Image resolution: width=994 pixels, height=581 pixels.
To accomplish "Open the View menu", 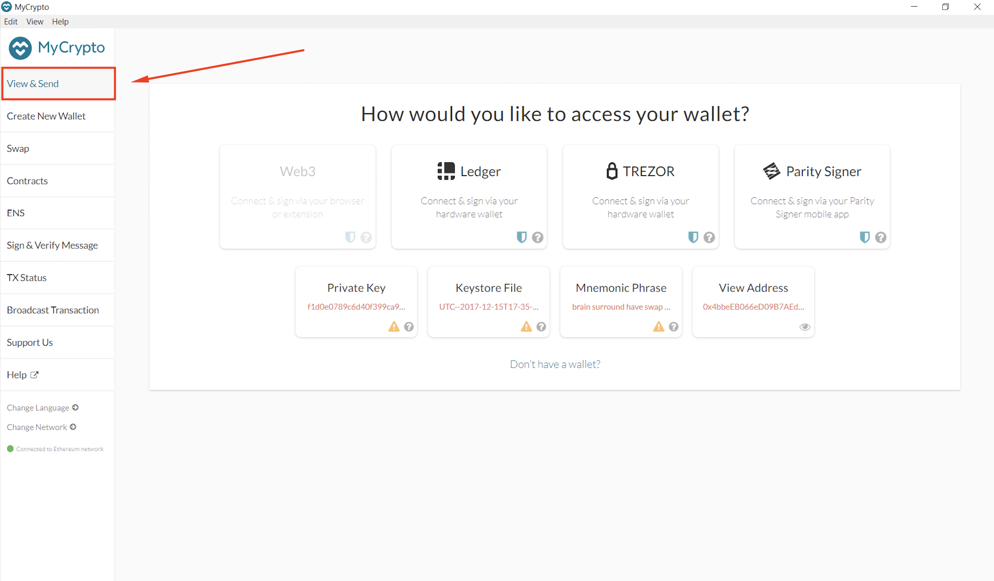I will coord(35,22).
